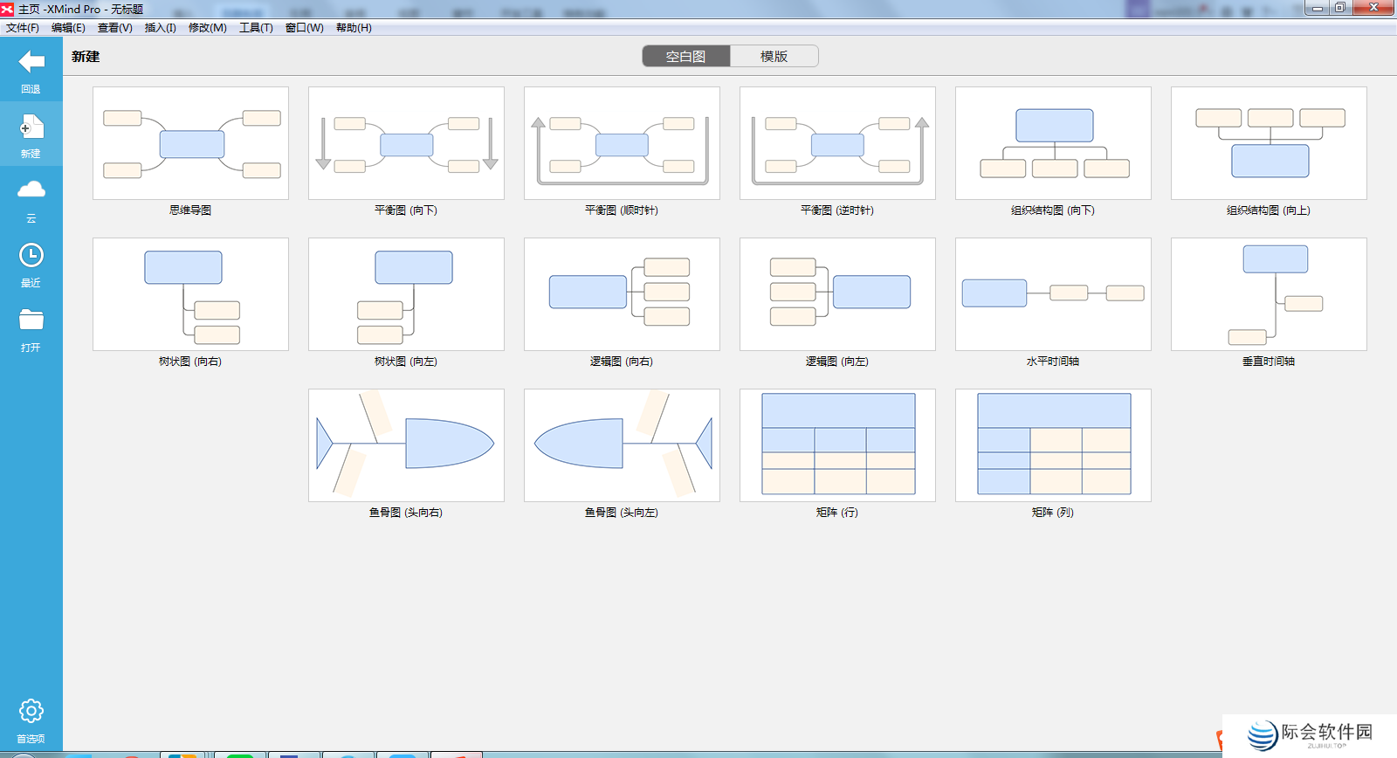1397x758 pixels.
Task: Choose the 思维导图 mind map template
Action: [x=190, y=143]
